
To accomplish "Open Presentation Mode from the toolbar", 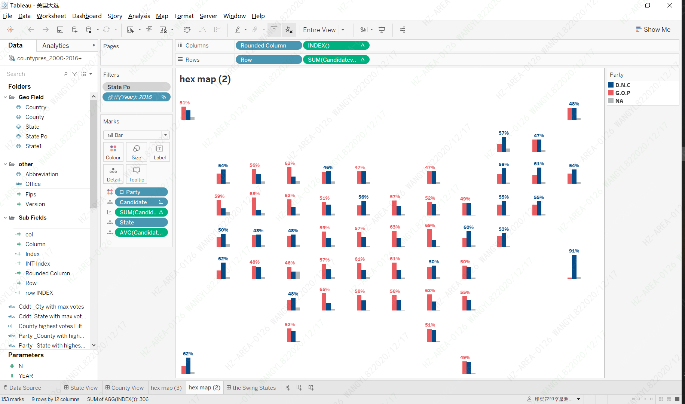I will pyautogui.click(x=382, y=30).
